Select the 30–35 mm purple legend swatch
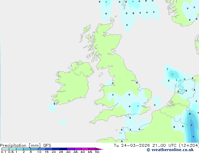 (x=71, y=149)
